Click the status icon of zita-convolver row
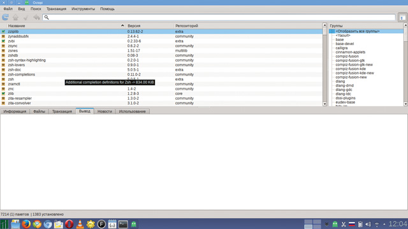Screen dimensions: 408x229 click(3, 103)
